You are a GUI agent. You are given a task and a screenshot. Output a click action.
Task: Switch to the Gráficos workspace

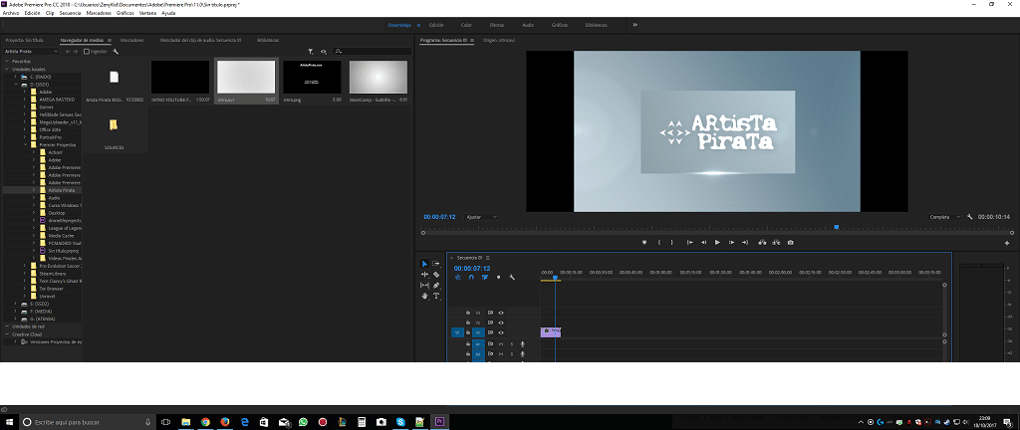click(x=560, y=25)
